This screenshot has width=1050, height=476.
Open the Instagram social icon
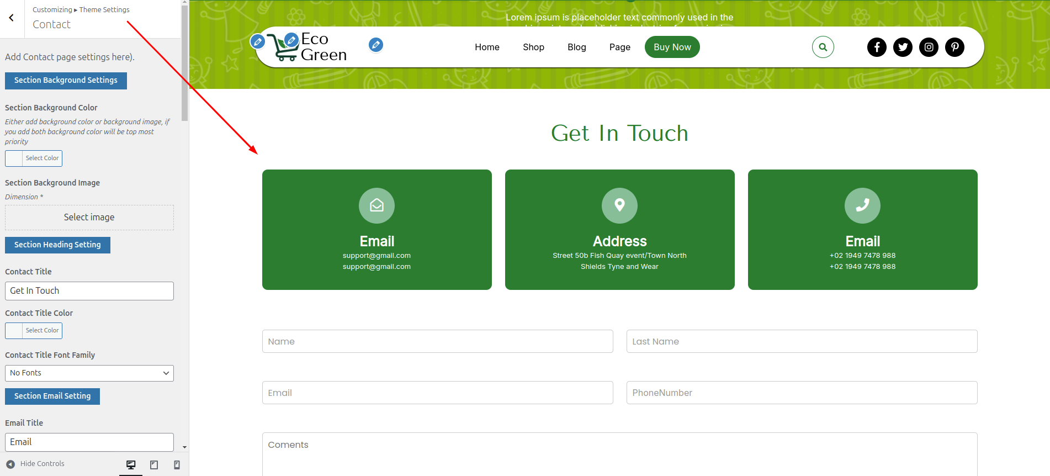pyautogui.click(x=929, y=47)
